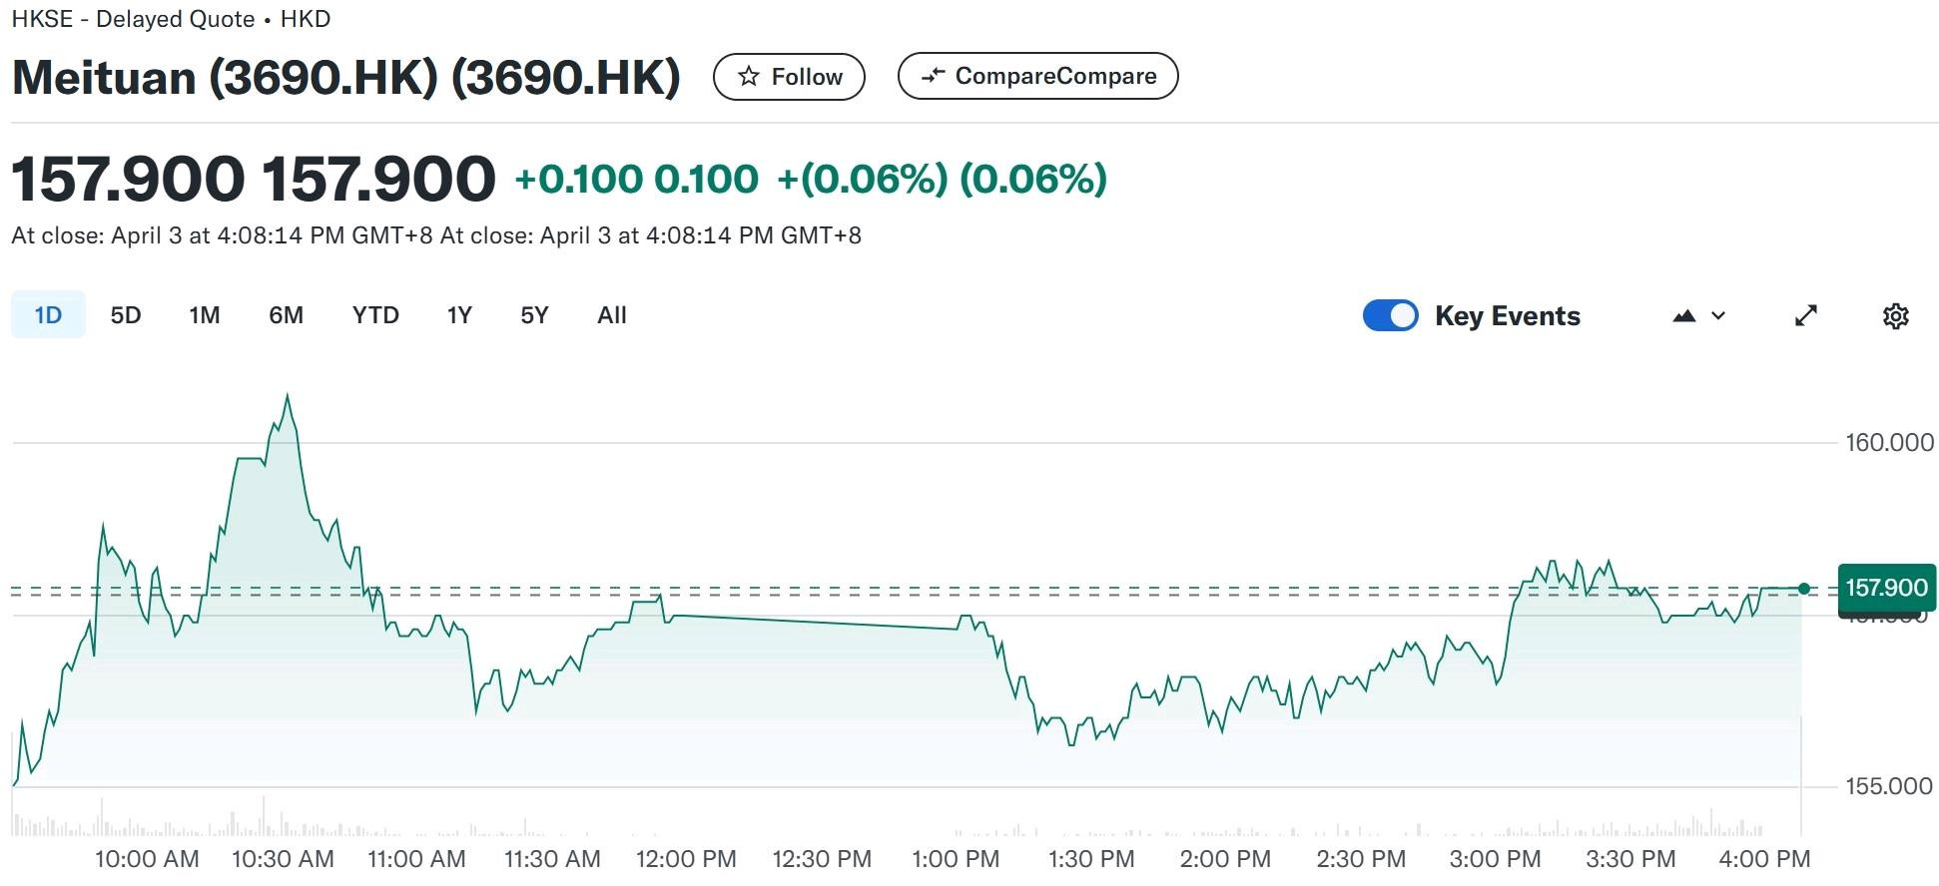Click the 1:00 PM time axis label
Screen dimensions: 1939x886
tap(956, 859)
